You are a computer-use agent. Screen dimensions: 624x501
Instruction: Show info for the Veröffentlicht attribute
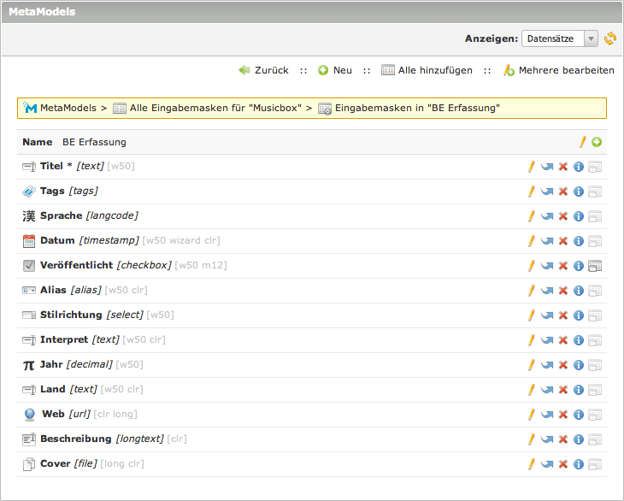579,266
